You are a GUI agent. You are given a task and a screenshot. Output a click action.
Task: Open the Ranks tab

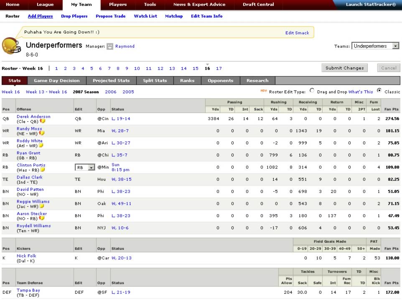click(187, 81)
